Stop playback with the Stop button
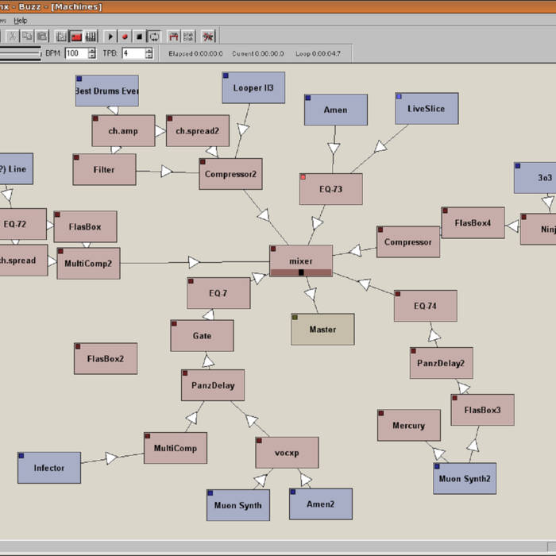The width and height of the screenshot is (556, 556). coord(139,37)
